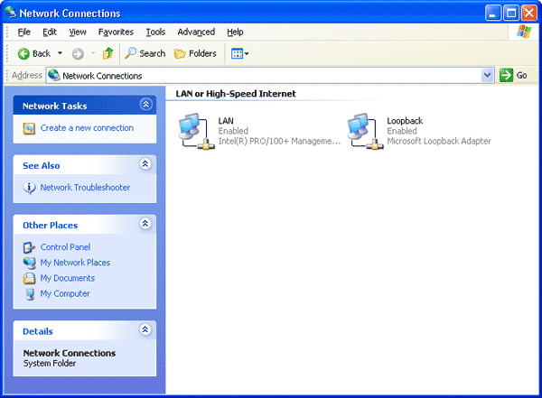Open the File menu
The image size is (542, 398).
pos(24,32)
